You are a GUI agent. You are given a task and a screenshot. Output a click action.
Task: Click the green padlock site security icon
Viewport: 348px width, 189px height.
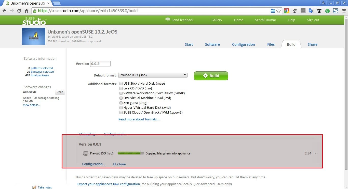click(35, 11)
